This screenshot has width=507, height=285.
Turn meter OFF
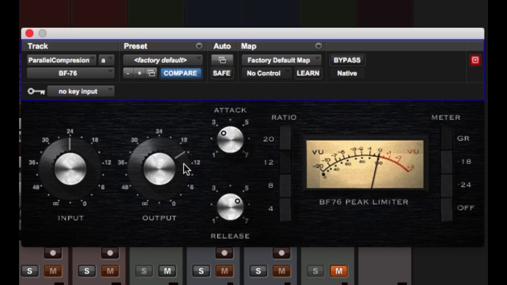(x=446, y=209)
